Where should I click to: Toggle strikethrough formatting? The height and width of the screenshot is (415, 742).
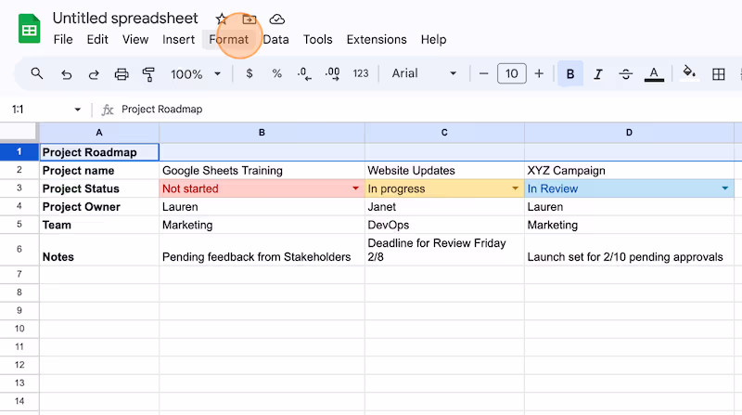[625, 74]
